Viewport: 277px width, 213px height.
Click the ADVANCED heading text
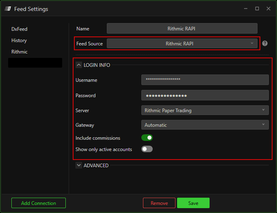point(96,166)
